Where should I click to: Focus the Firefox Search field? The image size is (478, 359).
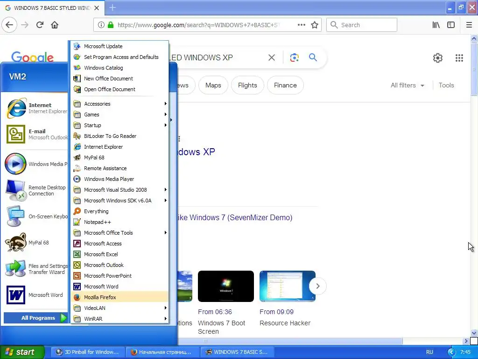(362, 25)
